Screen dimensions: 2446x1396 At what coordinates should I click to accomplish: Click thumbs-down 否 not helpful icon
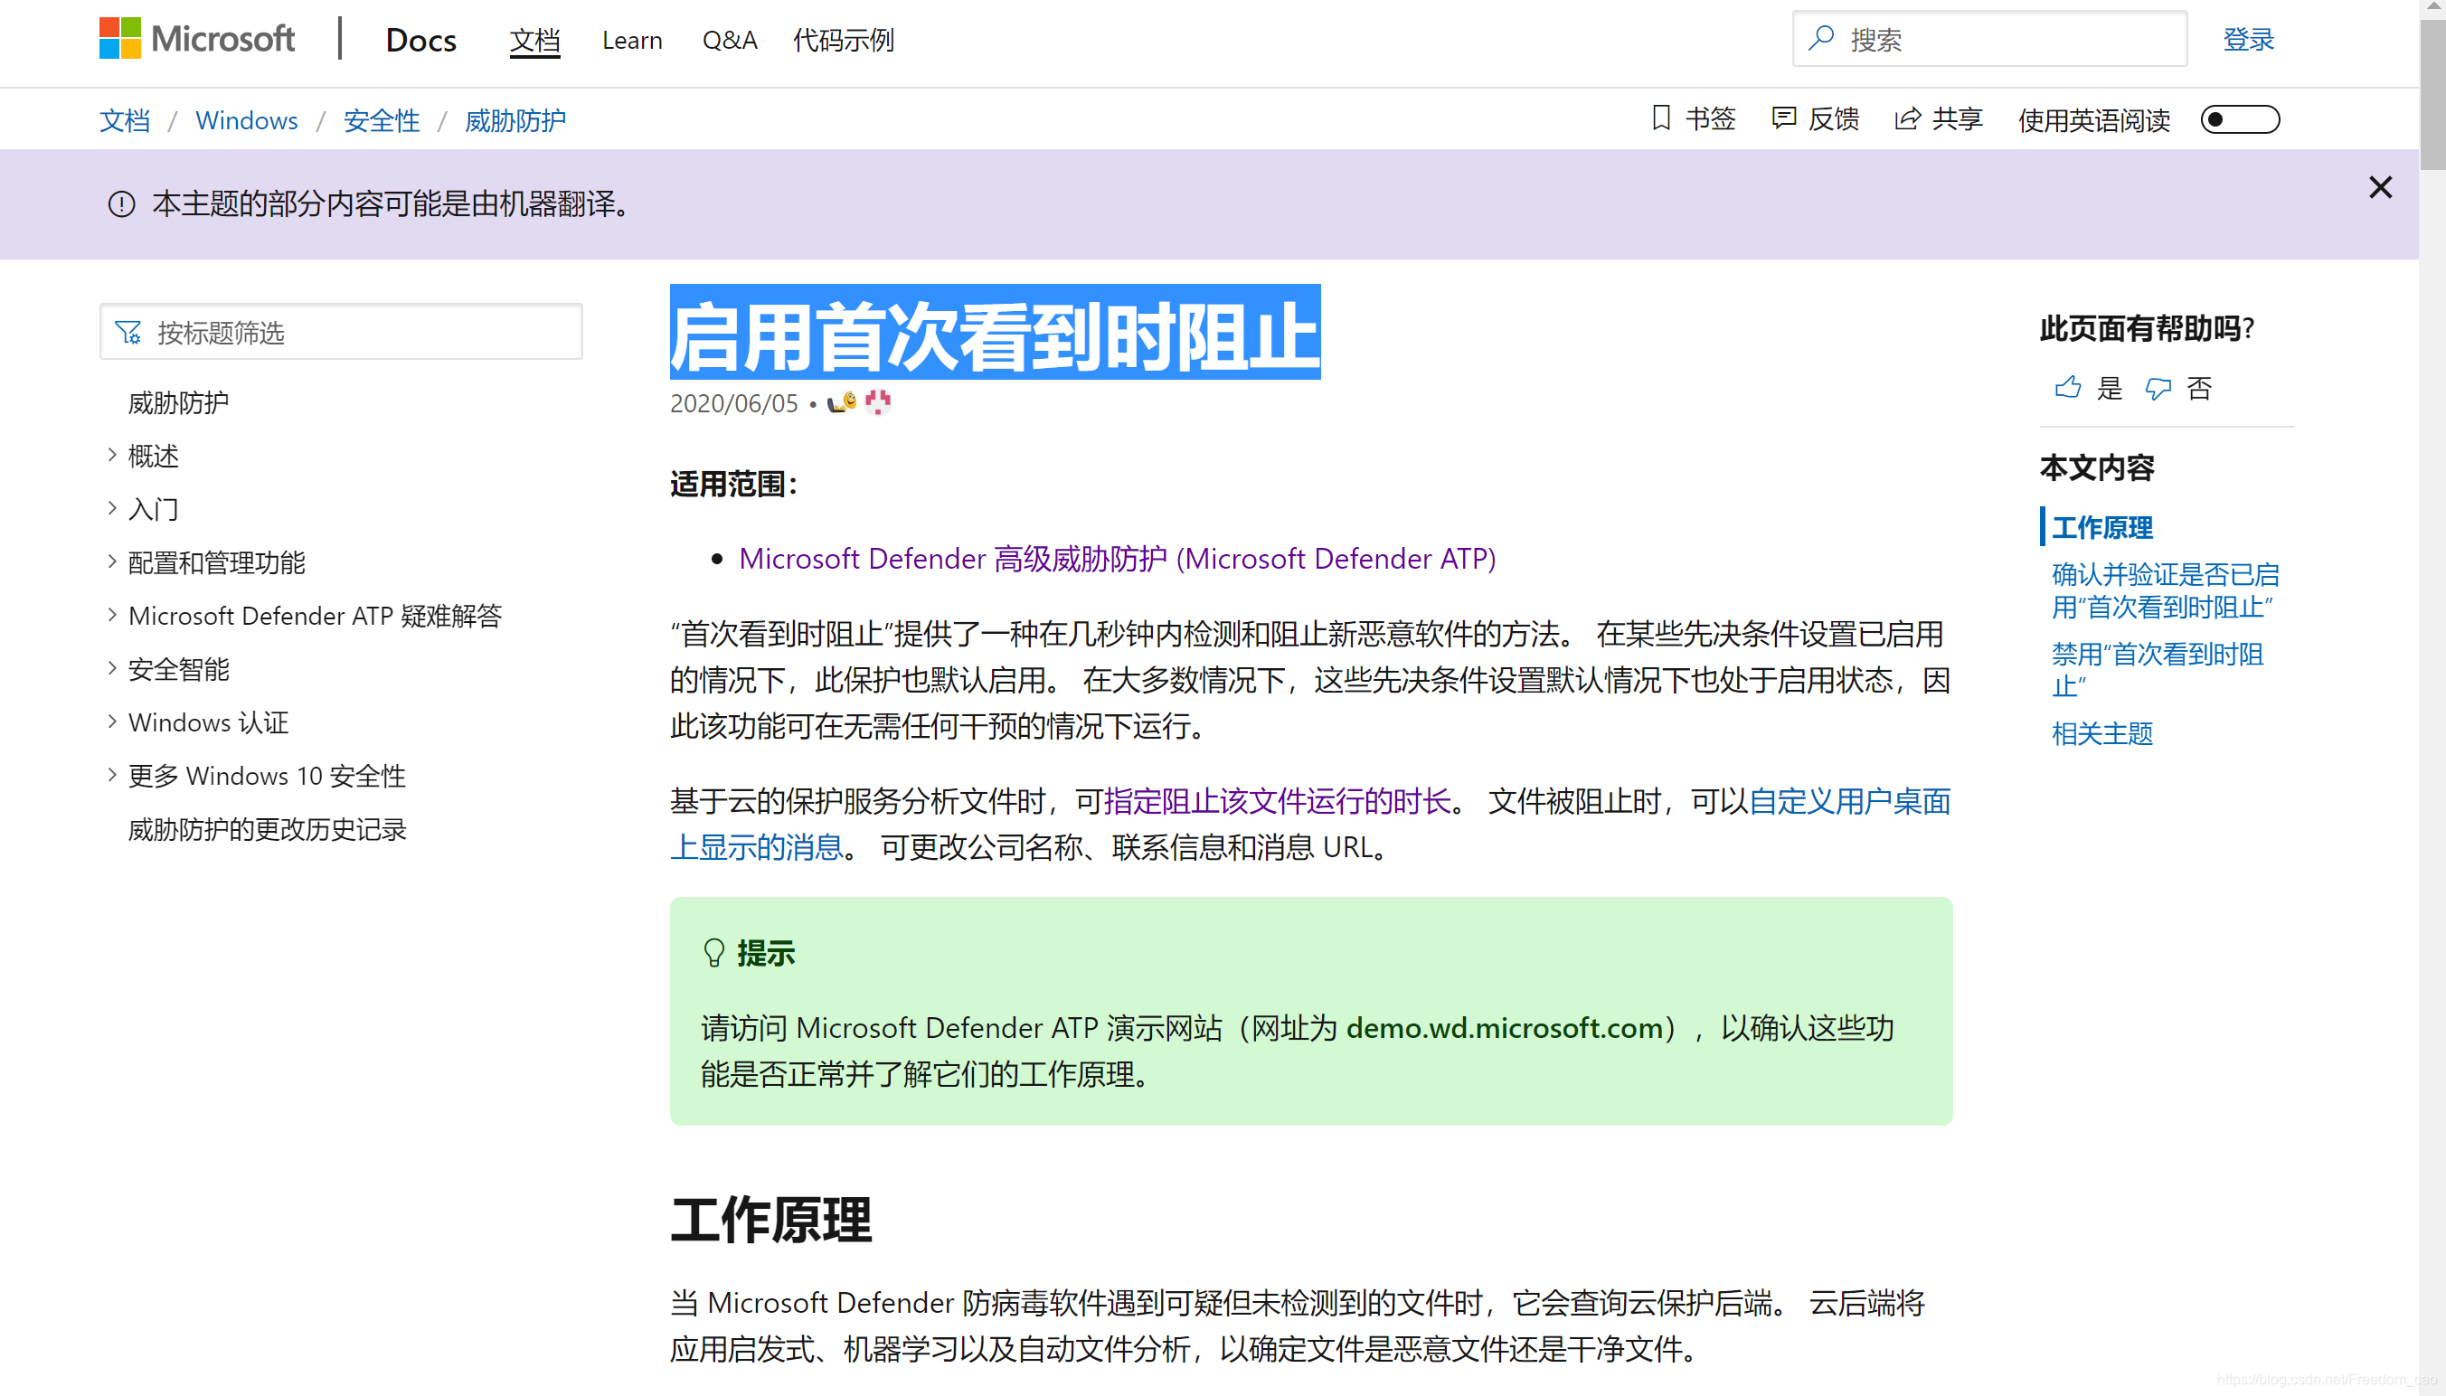[x=2158, y=387]
